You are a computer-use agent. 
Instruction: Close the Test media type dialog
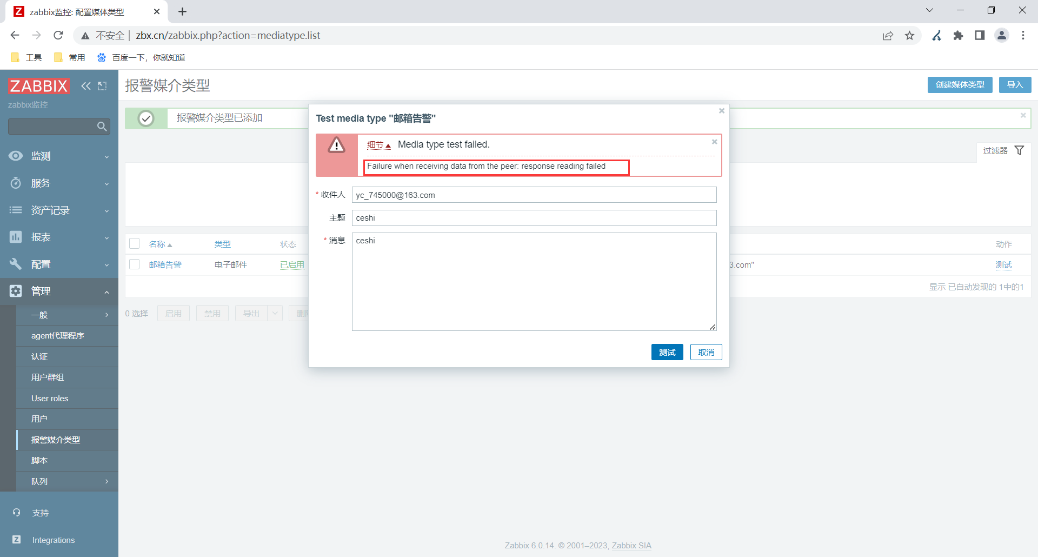(x=721, y=111)
